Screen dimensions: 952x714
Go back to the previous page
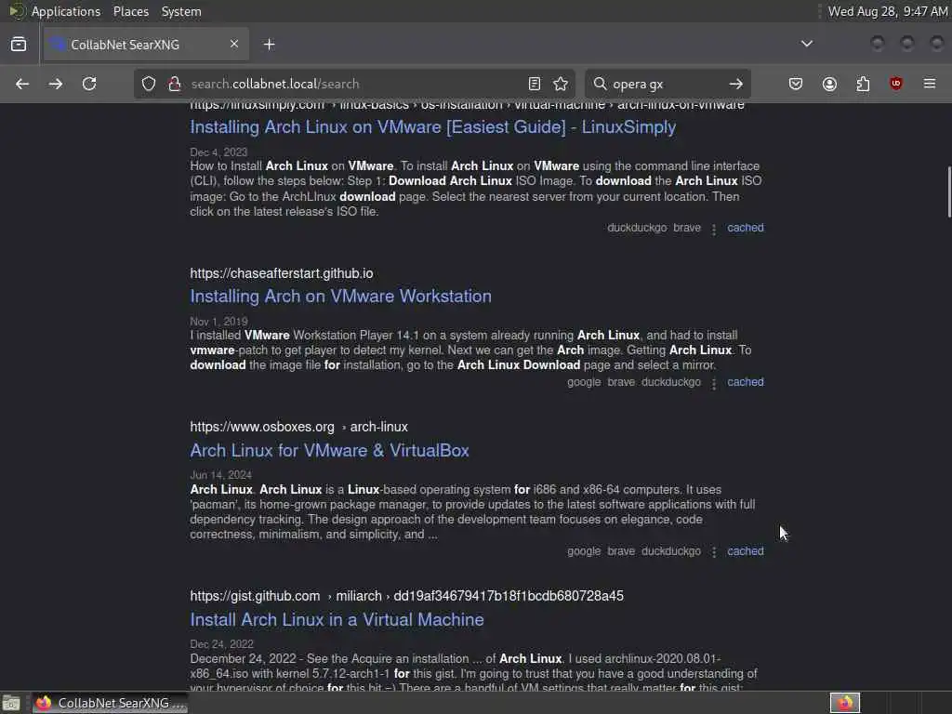22,84
